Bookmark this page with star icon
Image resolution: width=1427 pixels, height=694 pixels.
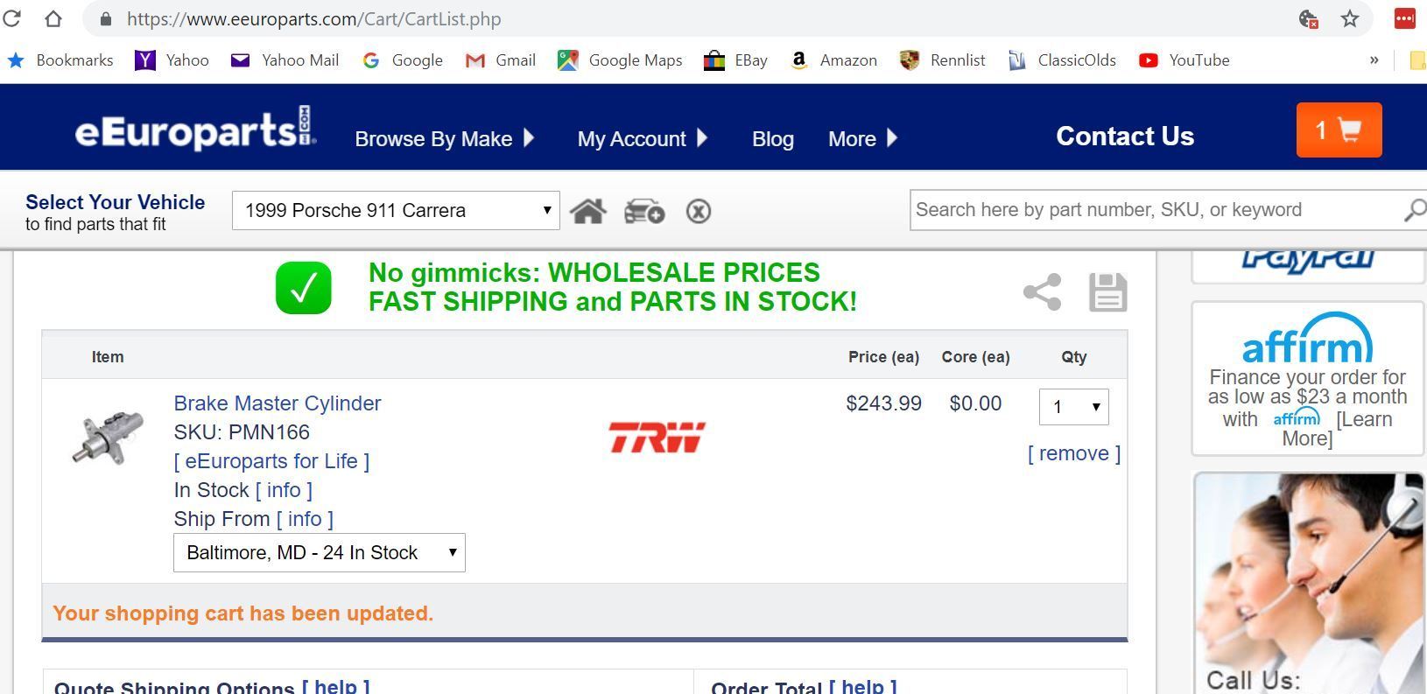tap(1350, 18)
